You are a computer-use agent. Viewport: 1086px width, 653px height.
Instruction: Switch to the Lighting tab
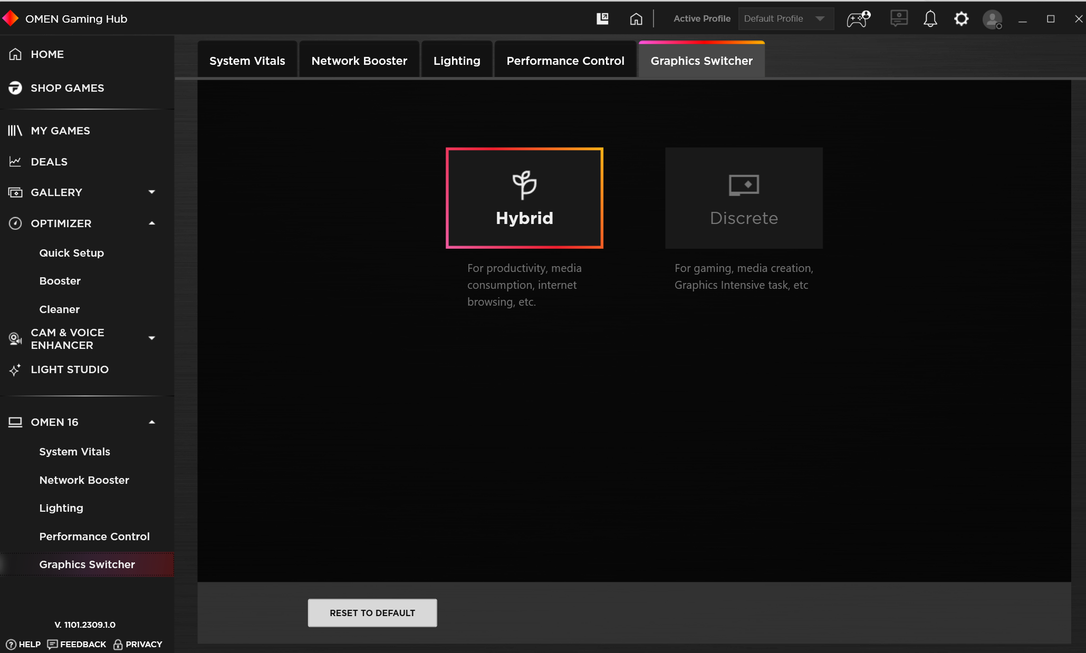[457, 60]
